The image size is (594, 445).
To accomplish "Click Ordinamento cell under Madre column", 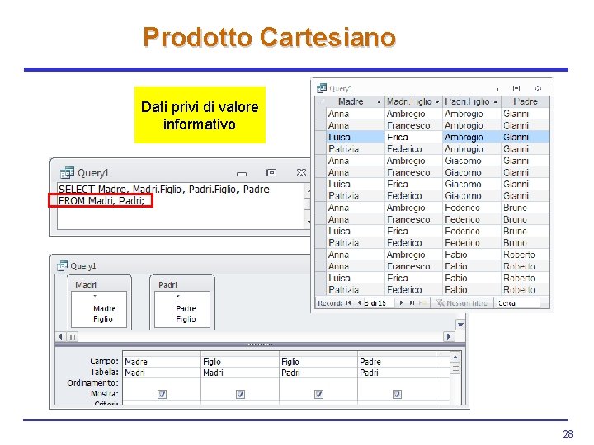I will pyautogui.click(x=162, y=383).
